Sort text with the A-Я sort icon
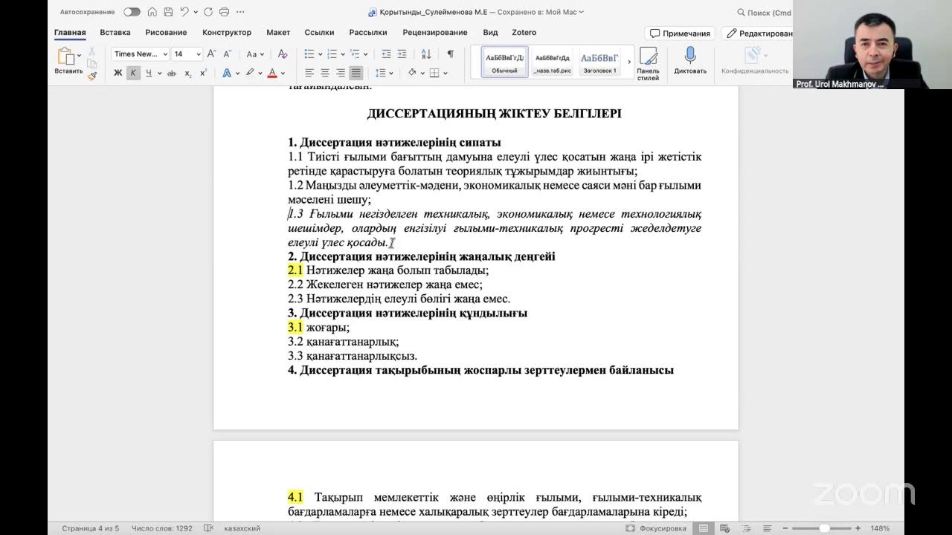952x535 pixels. click(x=426, y=53)
